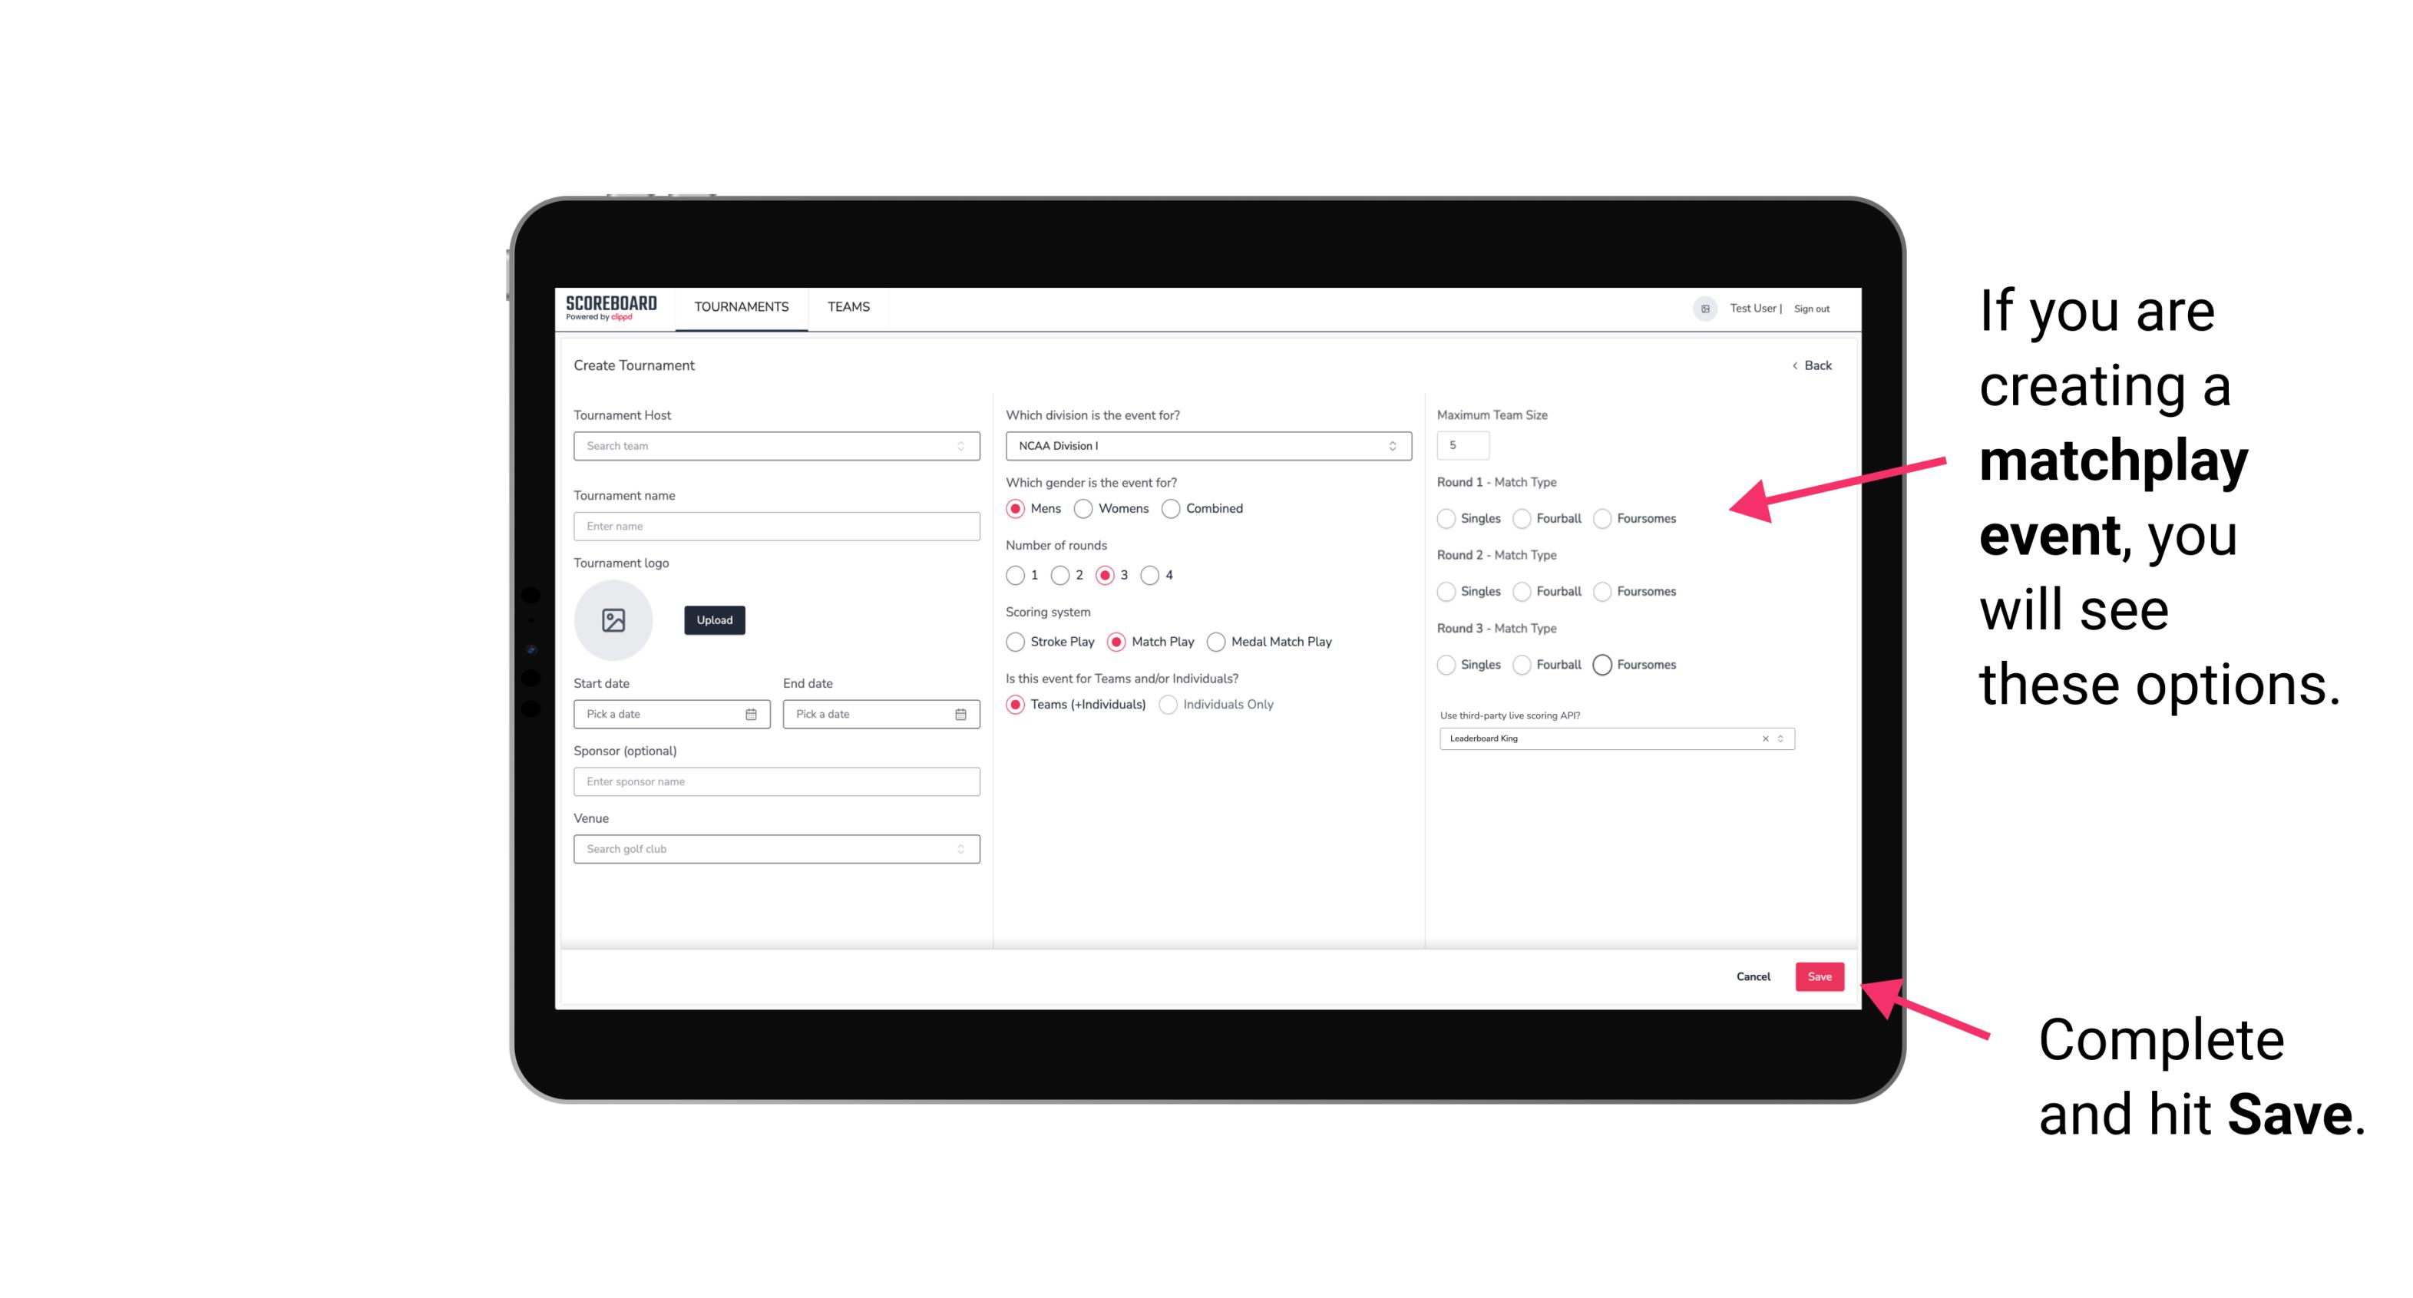This screenshot has width=2413, height=1298.
Task: Click the third-party API remove X icon
Action: [x=1766, y=738]
